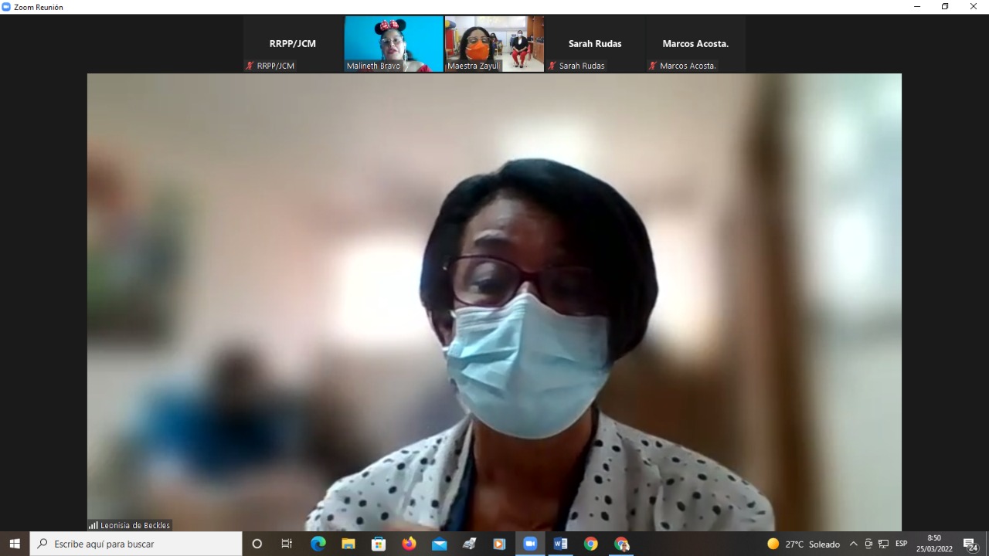Click the Windows search box
This screenshot has height=556, width=989.
(136, 544)
